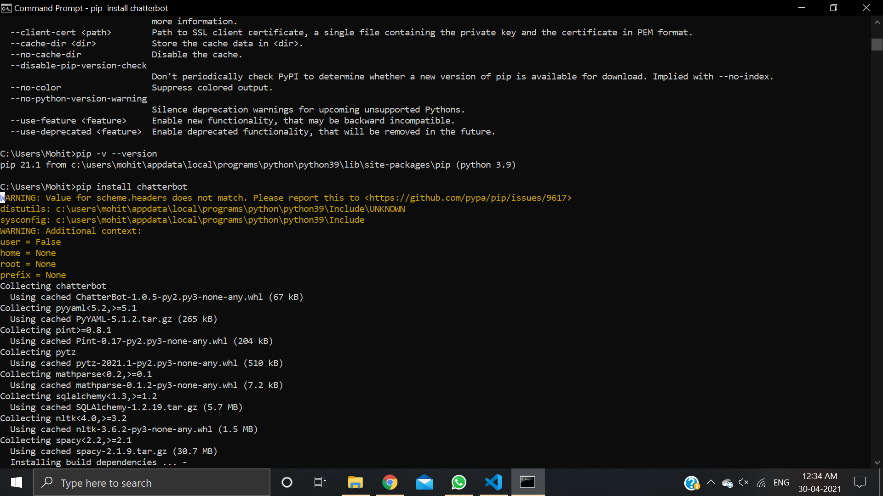883x496 pixels.
Task: Select the active Command Prompt taskbar icon
Action: click(528, 482)
